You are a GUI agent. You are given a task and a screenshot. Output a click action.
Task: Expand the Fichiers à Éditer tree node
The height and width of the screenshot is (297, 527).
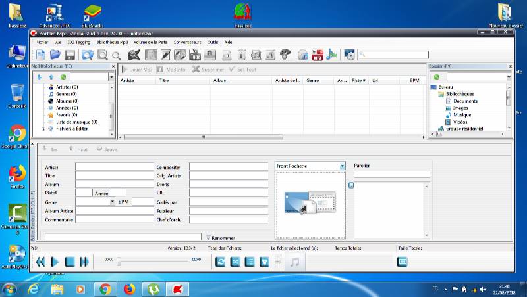pos(43,129)
